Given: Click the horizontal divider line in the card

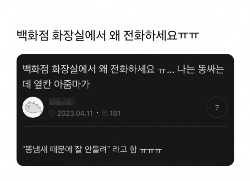Looking at the screenshot, I should (x=125, y=127).
